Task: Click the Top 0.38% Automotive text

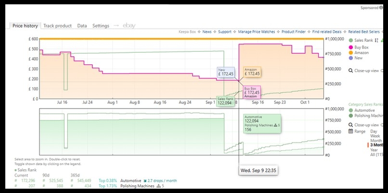Action: [x=120, y=181]
